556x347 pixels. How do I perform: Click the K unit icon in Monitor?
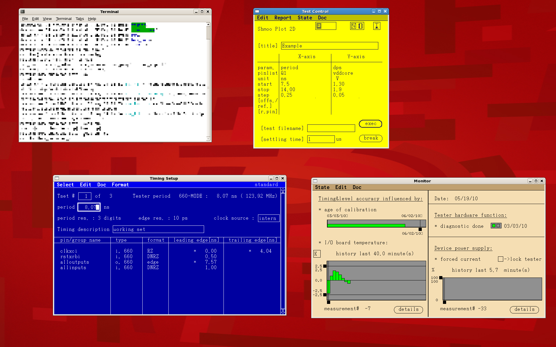coord(316,254)
